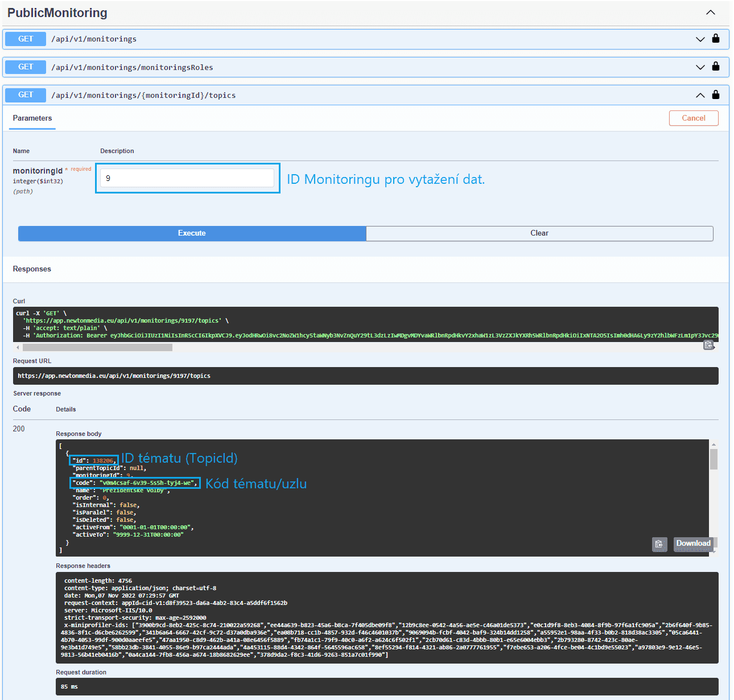Viewport: 734px width, 700px height.
Task: Copy the response body to clipboard
Action: (x=659, y=544)
